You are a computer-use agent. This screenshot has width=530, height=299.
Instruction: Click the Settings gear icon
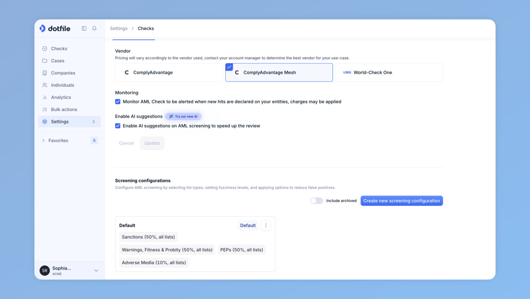click(x=45, y=122)
